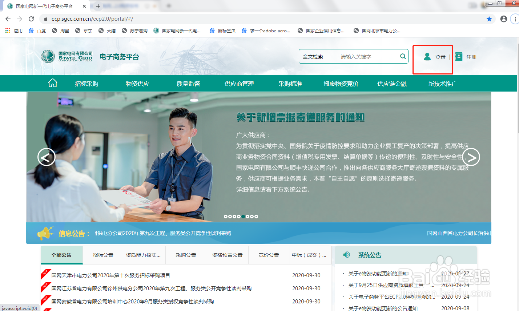Click the megaphone icon next to 信息公告
The image size is (519, 311).
click(x=45, y=233)
